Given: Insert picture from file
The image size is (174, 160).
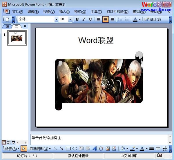Looking at the screenshot, I should [114, 149].
